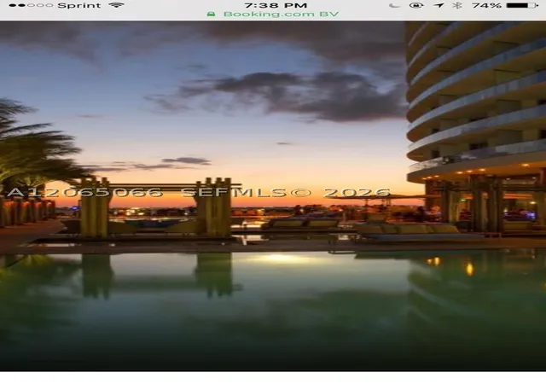Tap the 7:38 PM clock
The width and height of the screenshot is (546, 384).
(x=276, y=6)
